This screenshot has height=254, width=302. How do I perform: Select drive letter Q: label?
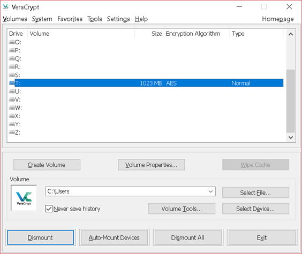click(18, 59)
